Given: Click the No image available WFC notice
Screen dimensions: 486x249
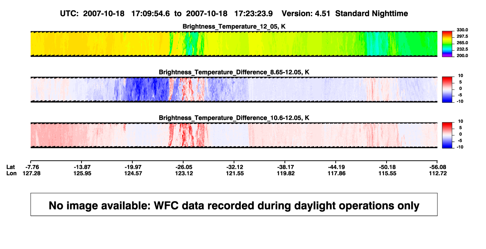Looking at the screenshot, I should tap(234, 205).
